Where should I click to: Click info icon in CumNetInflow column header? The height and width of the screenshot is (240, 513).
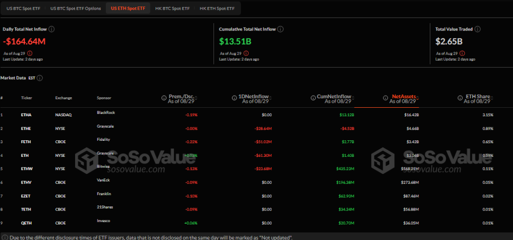[312, 98]
